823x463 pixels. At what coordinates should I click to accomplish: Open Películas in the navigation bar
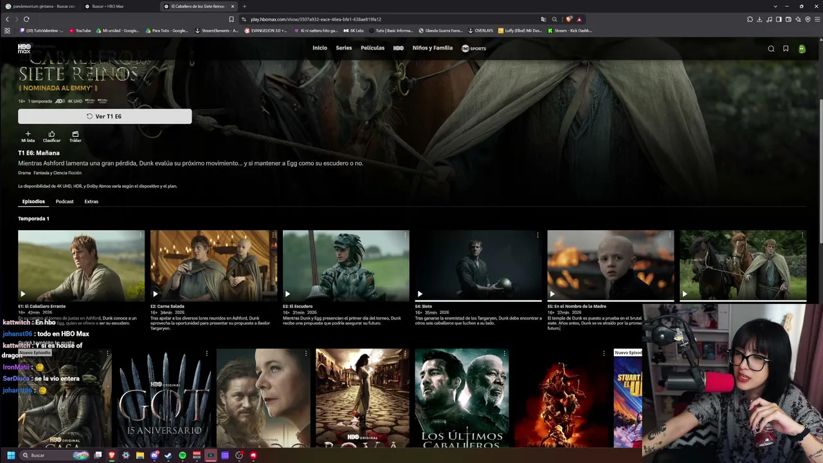pos(372,48)
